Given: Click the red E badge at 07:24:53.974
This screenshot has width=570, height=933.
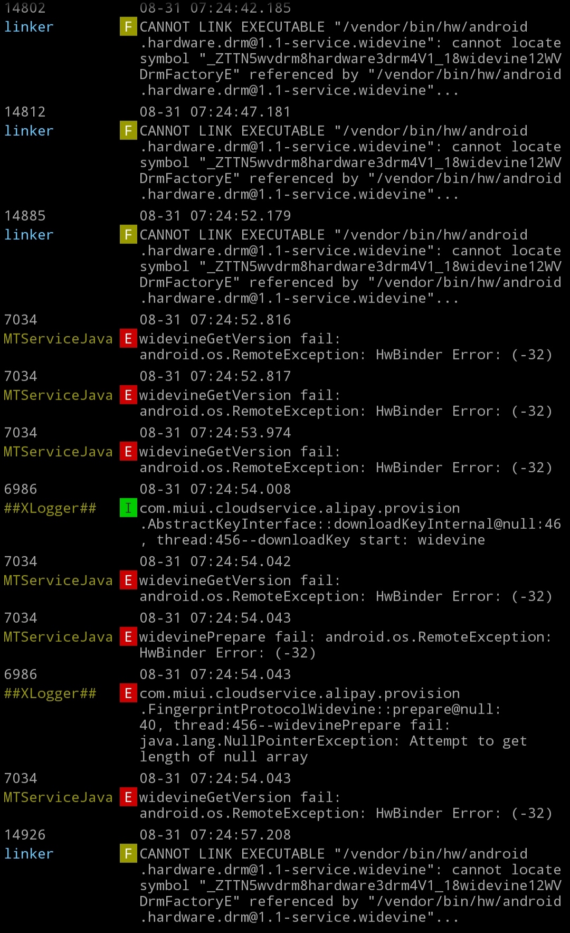Looking at the screenshot, I should [x=128, y=451].
